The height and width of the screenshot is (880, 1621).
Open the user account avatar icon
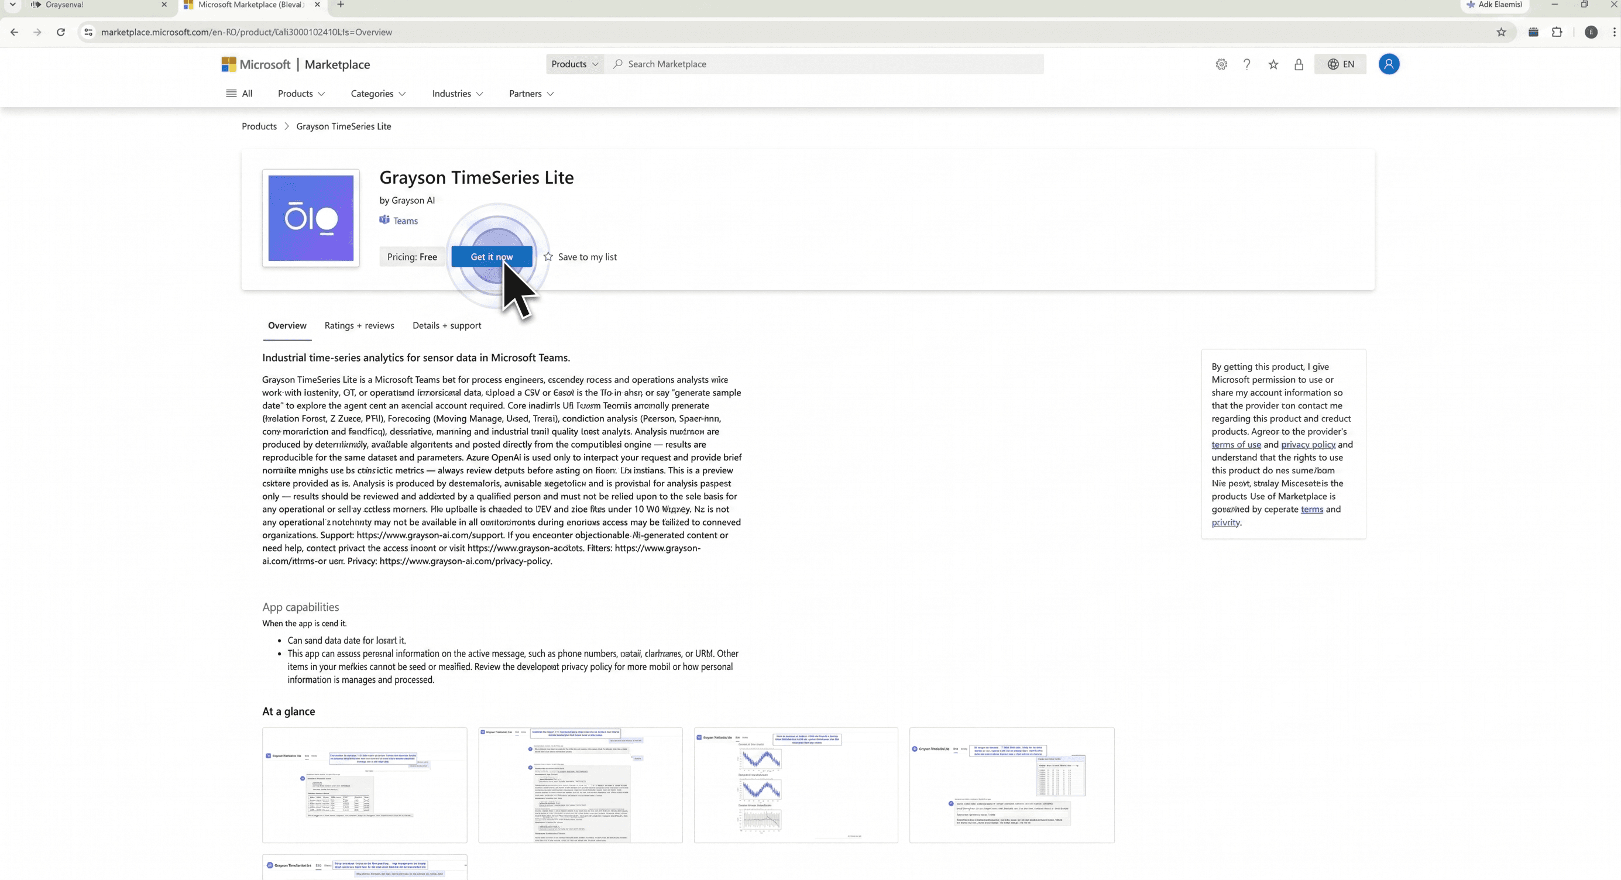(1389, 64)
